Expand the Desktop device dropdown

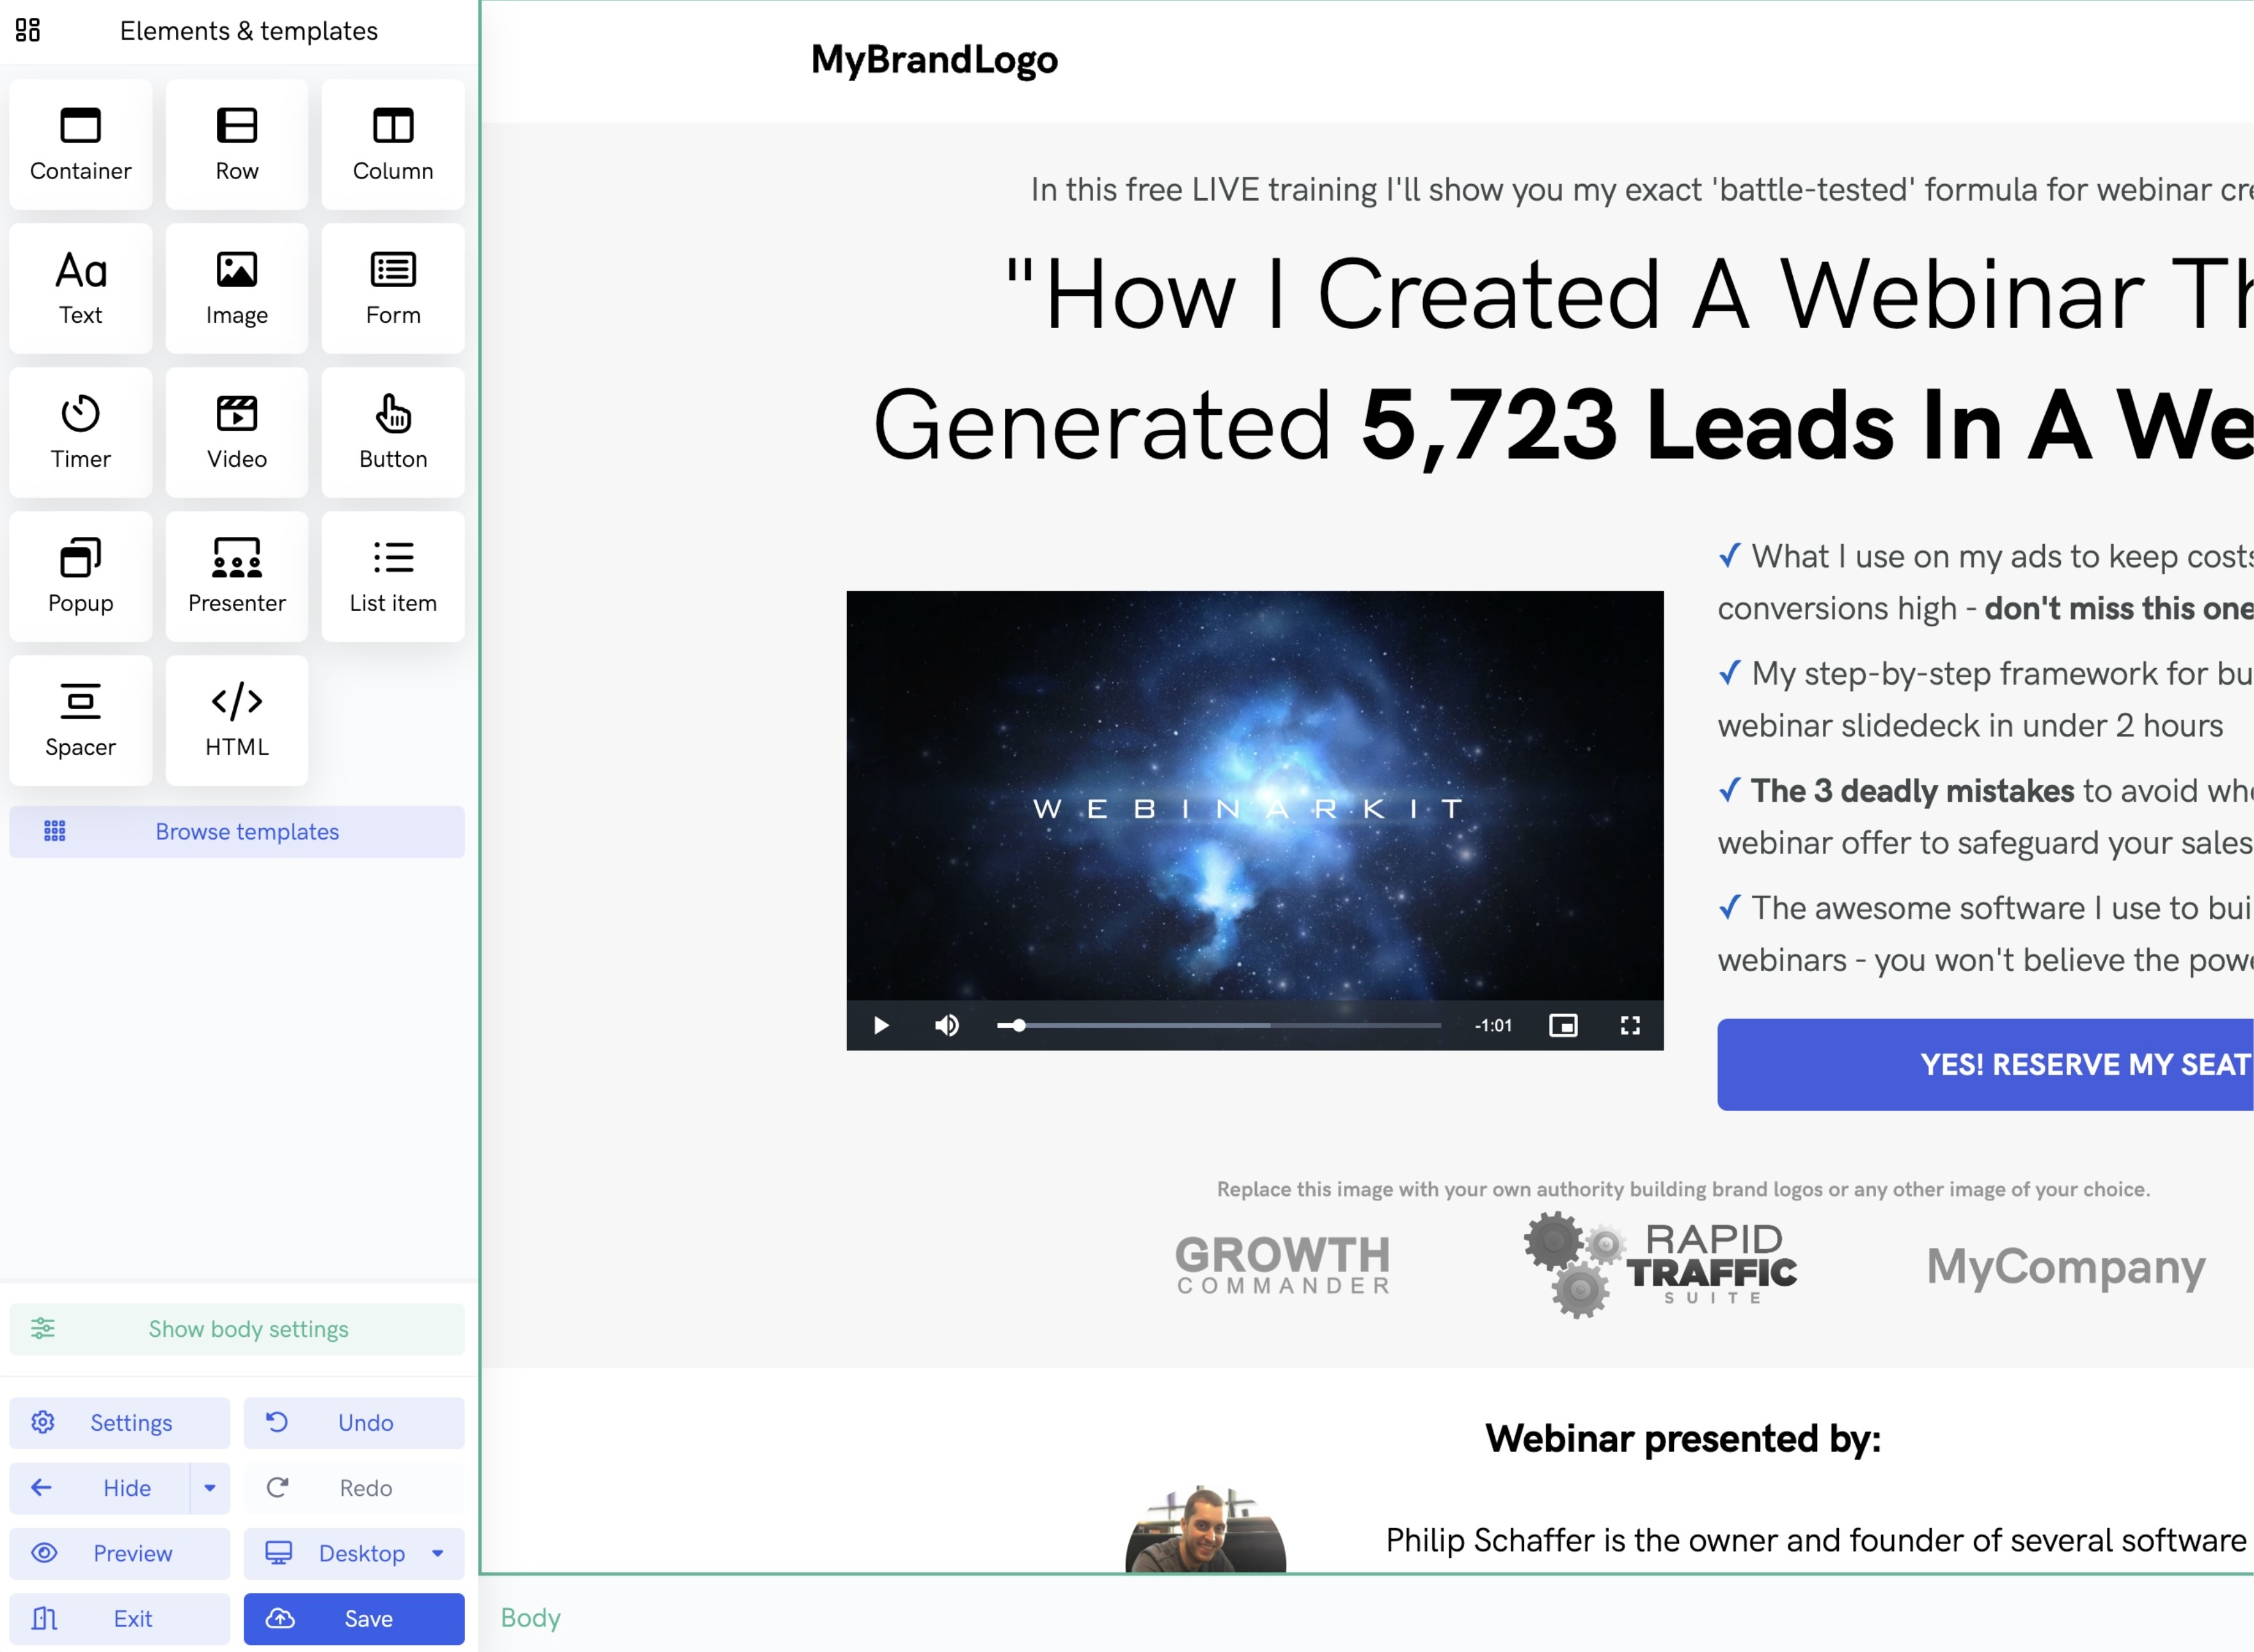tap(437, 1553)
